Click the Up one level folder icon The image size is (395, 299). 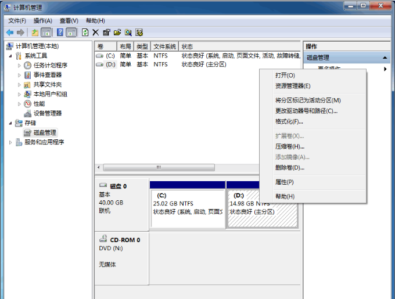(35, 33)
